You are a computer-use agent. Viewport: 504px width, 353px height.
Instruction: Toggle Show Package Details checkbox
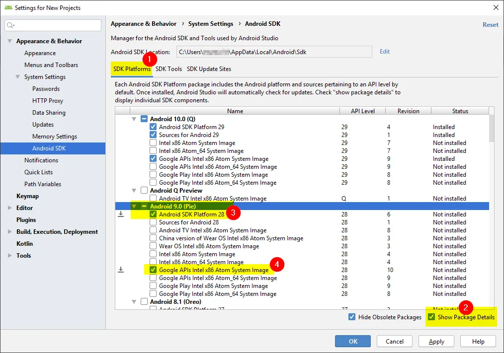click(x=431, y=317)
